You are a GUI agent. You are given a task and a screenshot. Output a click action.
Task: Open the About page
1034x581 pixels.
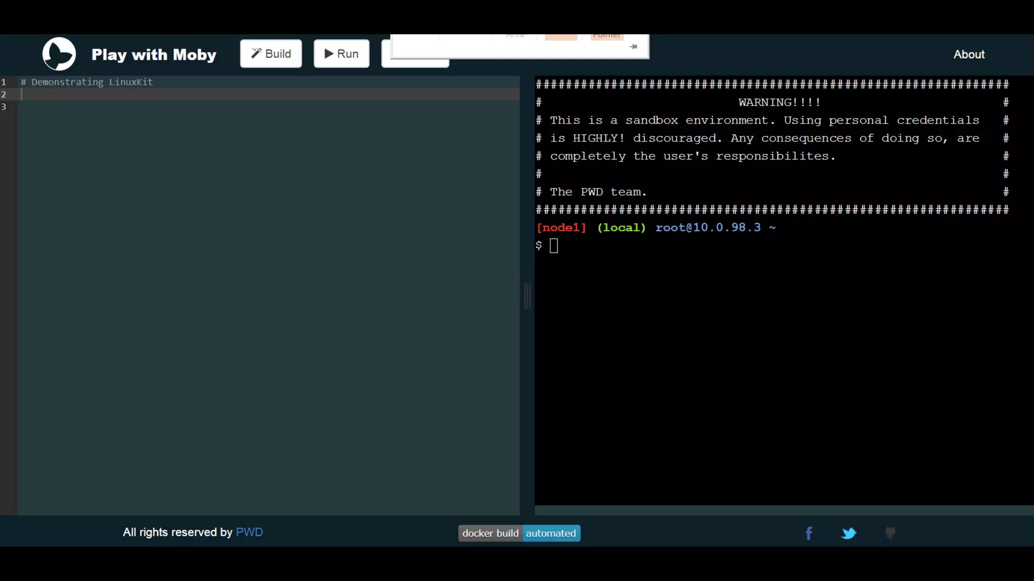tap(968, 54)
